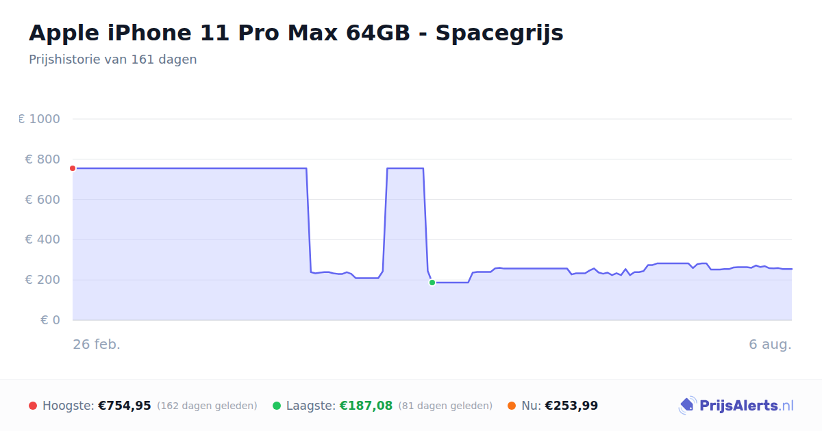The width and height of the screenshot is (822, 431).
Task: Click the red dot beside Hoogste legend
Action: pos(33,406)
